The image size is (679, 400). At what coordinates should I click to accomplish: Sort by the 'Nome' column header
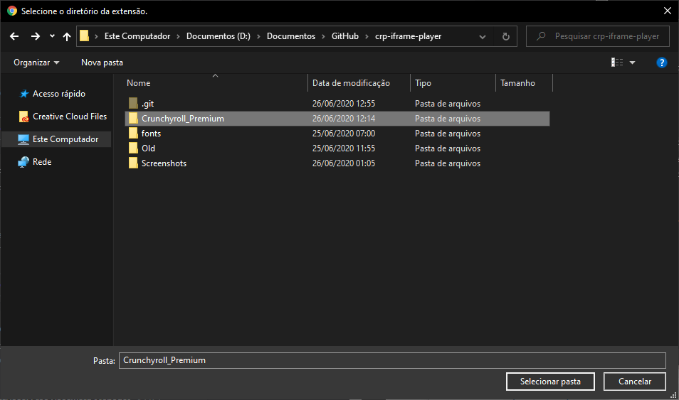[139, 83]
